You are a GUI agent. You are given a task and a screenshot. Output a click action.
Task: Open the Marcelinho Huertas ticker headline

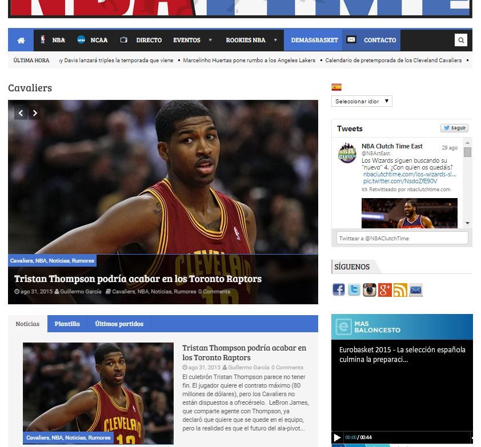point(249,61)
